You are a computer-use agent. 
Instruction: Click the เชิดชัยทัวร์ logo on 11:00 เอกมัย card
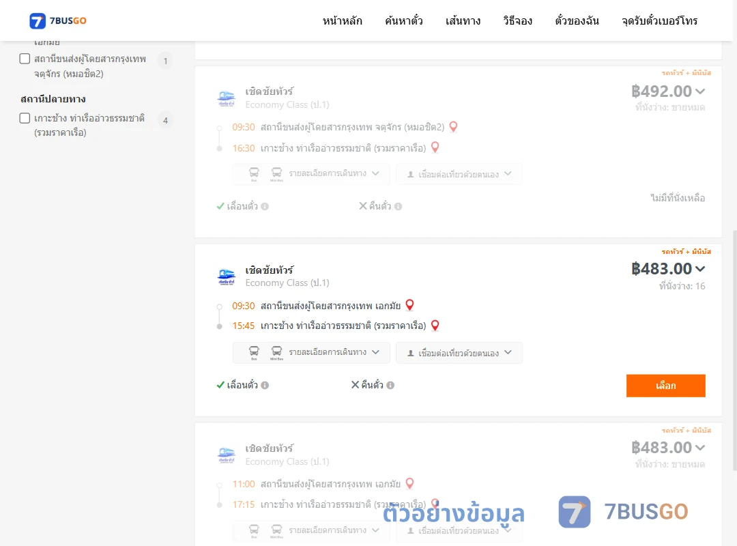tap(227, 455)
